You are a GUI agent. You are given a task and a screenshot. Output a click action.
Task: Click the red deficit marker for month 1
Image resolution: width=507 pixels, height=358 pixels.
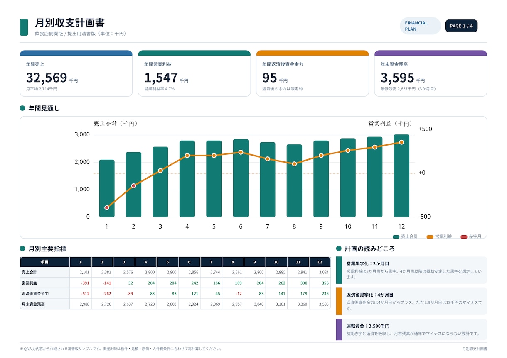coord(107,207)
